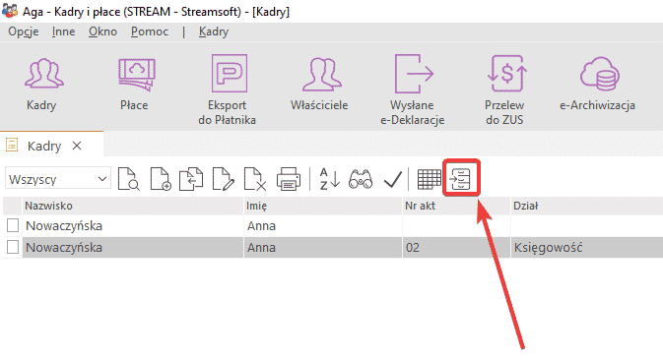Open the Inne menu

[63, 31]
